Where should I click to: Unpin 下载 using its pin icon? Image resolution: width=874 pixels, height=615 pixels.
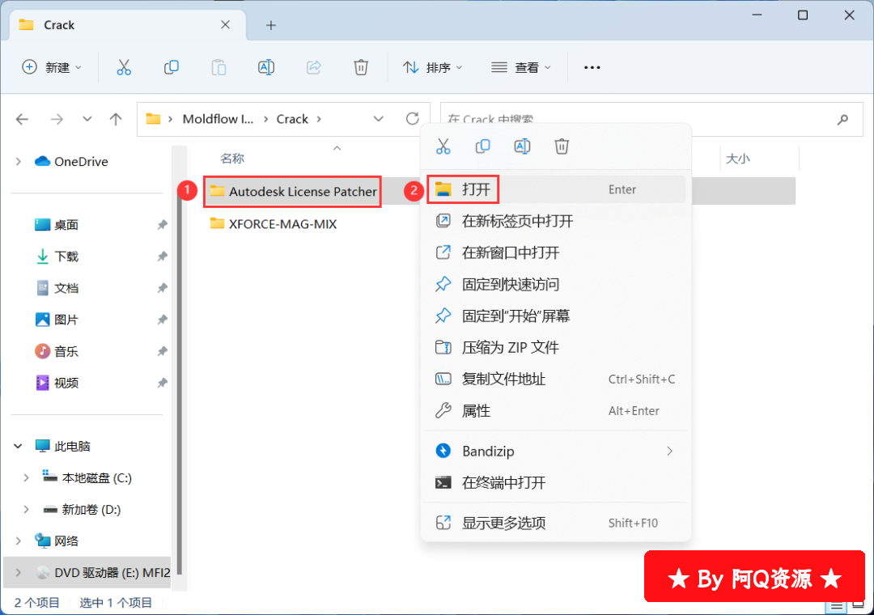tap(162, 257)
